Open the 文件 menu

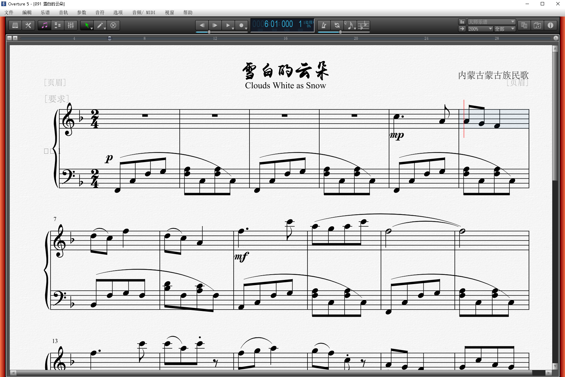(x=9, y=12)
